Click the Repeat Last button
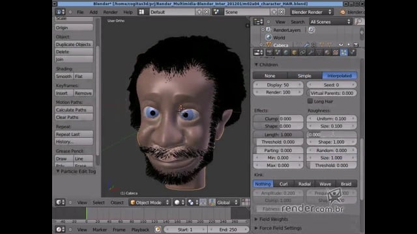417x234 pixels. pyautogui.click(x=74, y=135)
